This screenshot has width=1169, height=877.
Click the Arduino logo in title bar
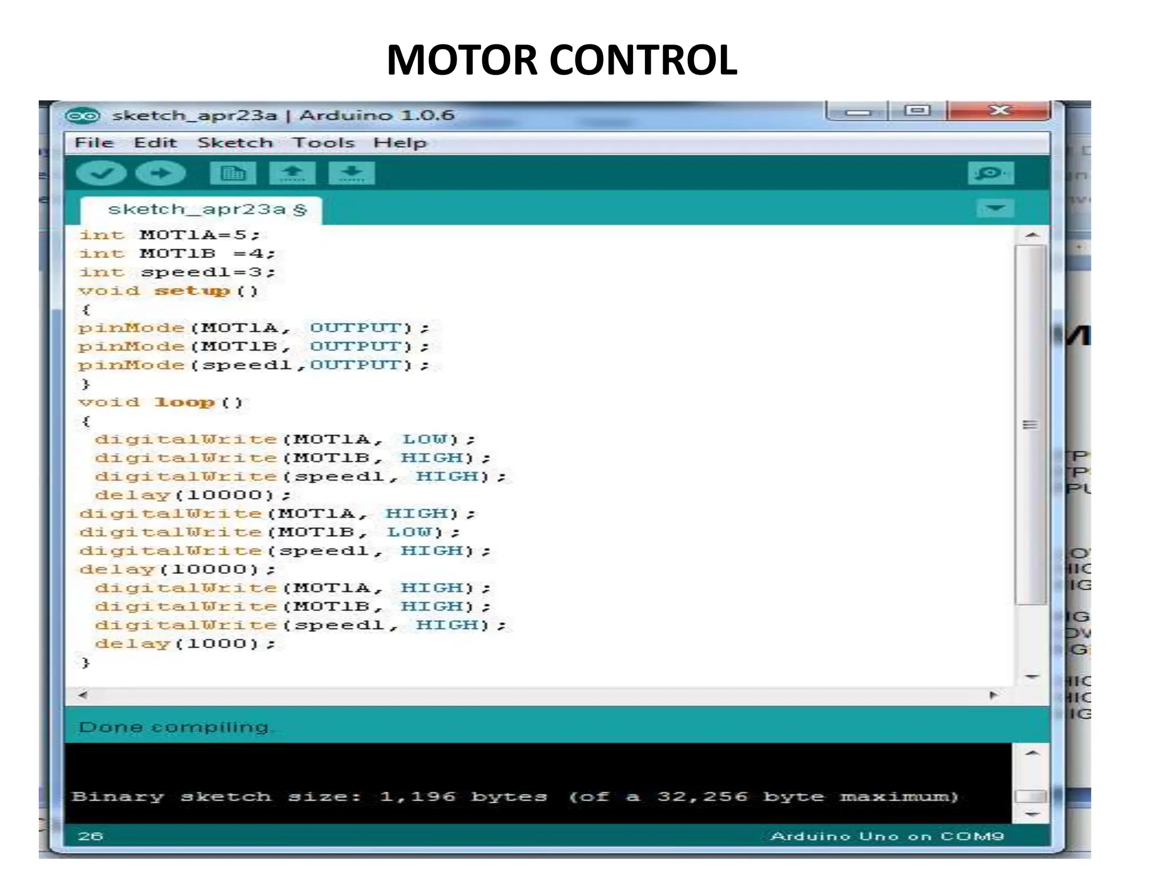pyautogui.click(x=83, y=116)
